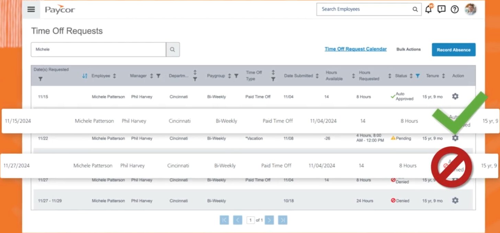Filter by Date(s) Requested funnel icon
The height and width of the screenshot is (233, 500).
tap(40, 79)
